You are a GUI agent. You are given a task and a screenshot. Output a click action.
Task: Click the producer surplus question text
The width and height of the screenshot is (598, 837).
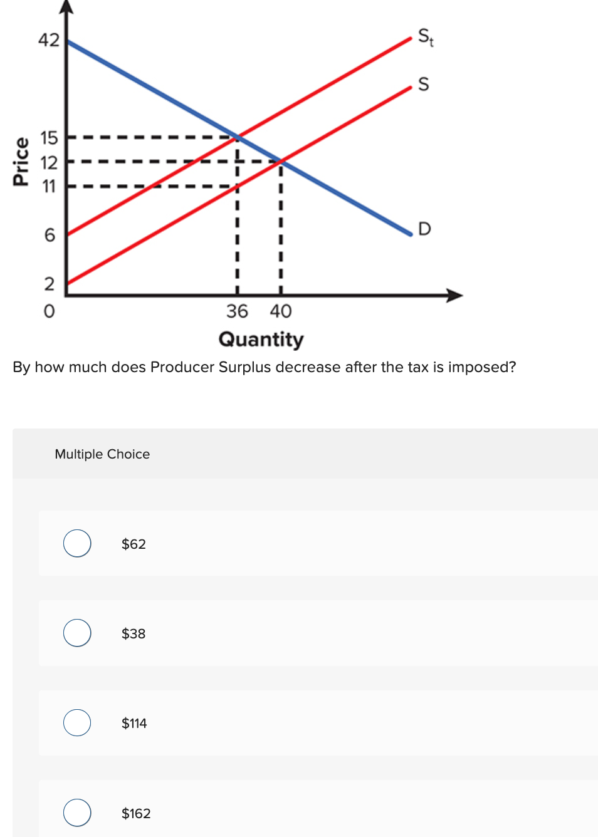click(264, 367)
